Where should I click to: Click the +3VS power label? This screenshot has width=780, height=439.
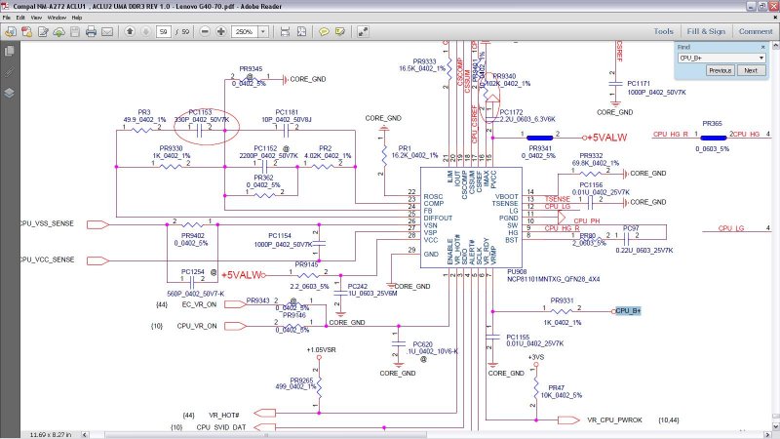[x=536, y=357]
